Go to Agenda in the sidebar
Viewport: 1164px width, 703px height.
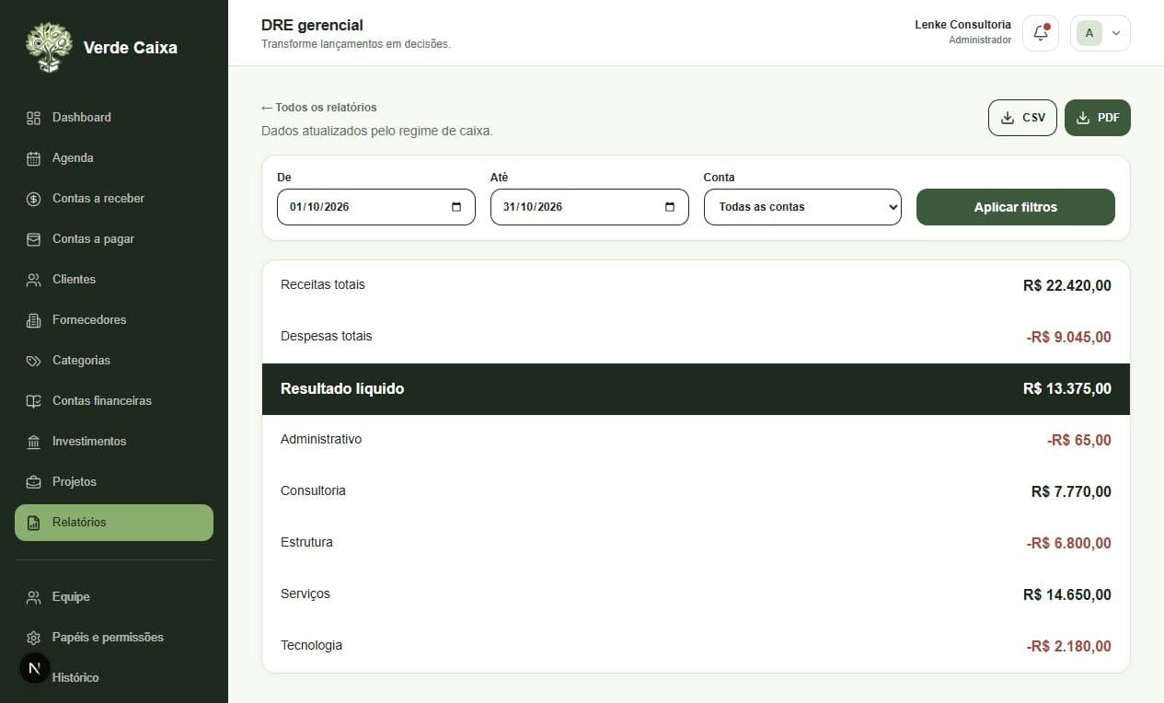pyautogui.click(x=114, y=158)
